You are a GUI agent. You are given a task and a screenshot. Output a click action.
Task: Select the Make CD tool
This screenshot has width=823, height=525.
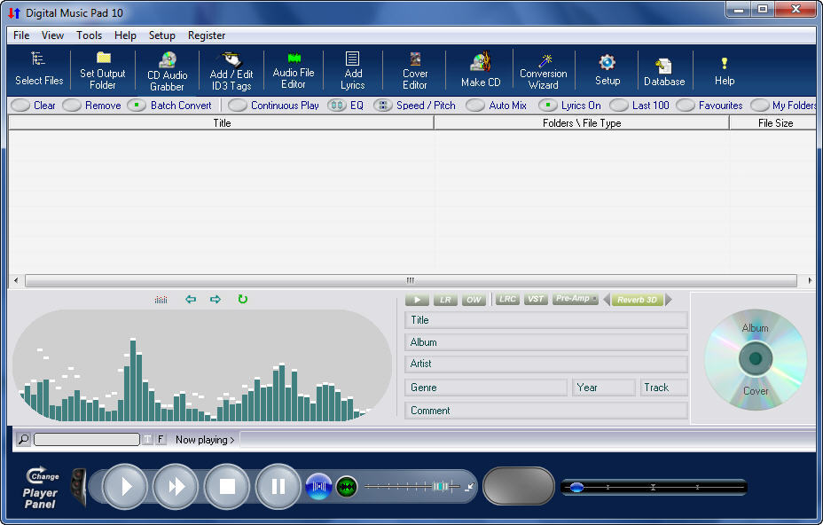(480, 70)
